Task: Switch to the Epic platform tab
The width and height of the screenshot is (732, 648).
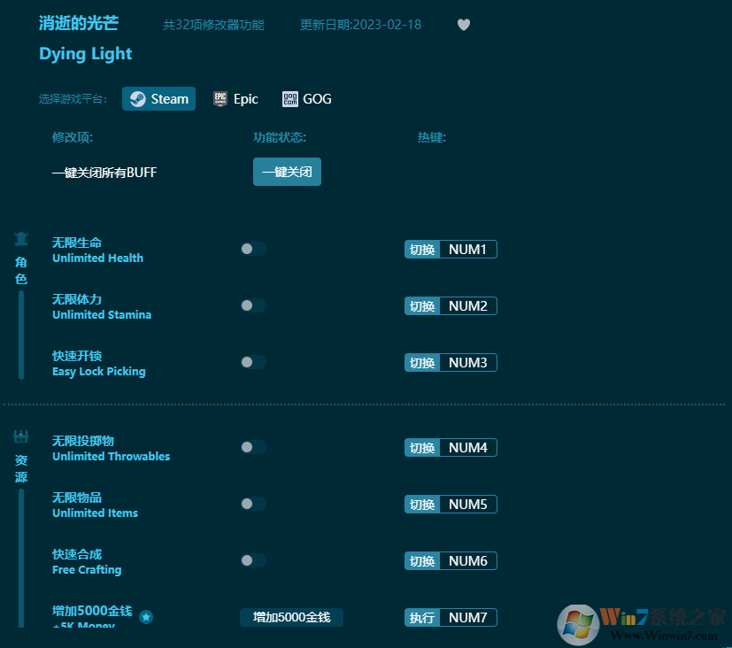Action: pyautogui.click(x=235, y=98)
